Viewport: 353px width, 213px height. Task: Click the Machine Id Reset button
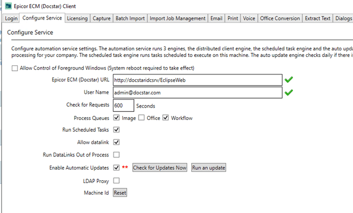click(120, 193)
